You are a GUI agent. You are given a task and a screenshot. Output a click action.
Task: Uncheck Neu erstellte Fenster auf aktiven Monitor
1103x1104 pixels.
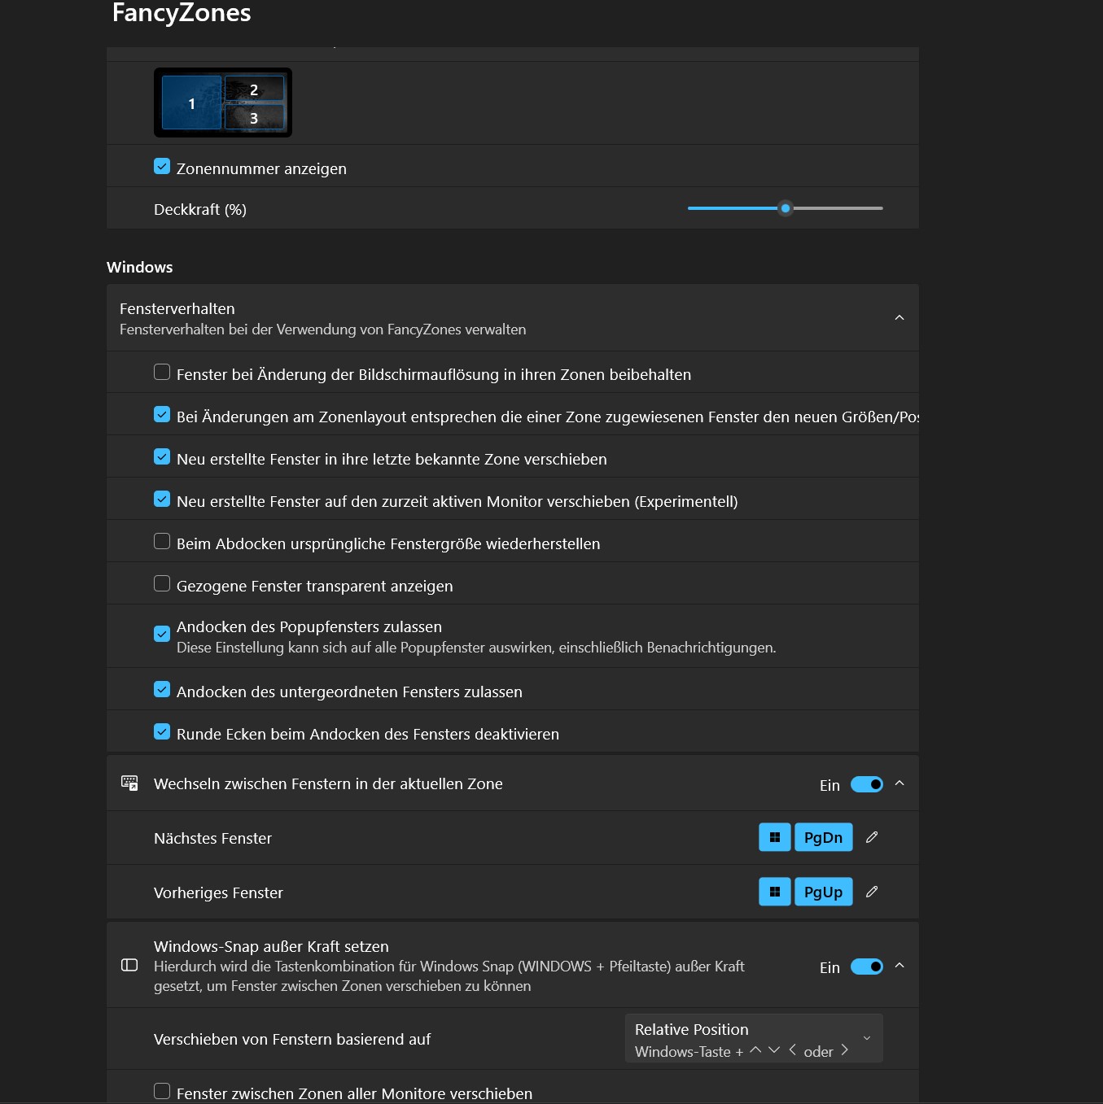[162, 499]
